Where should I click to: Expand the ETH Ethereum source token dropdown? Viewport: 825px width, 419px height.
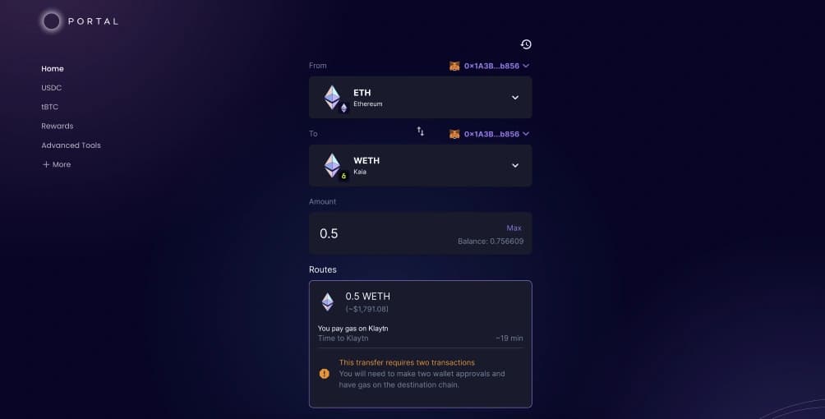click(421, 98)
